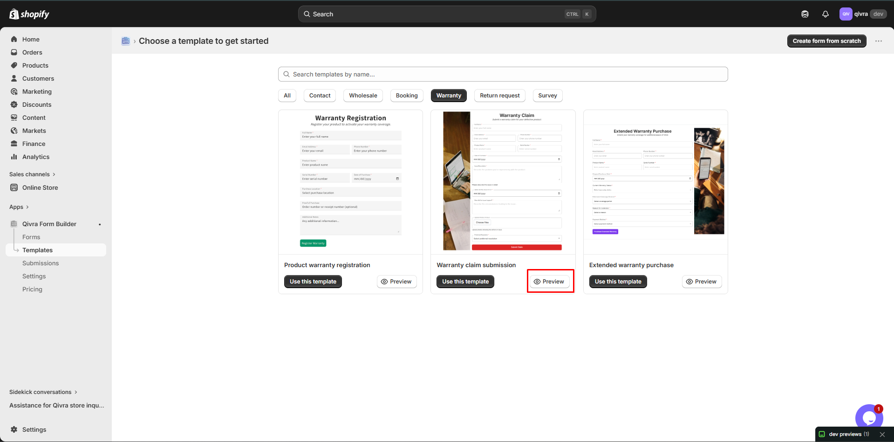Open Pricing in the sidebar
This screenshot has height=442, width=894.
[32, 289]
